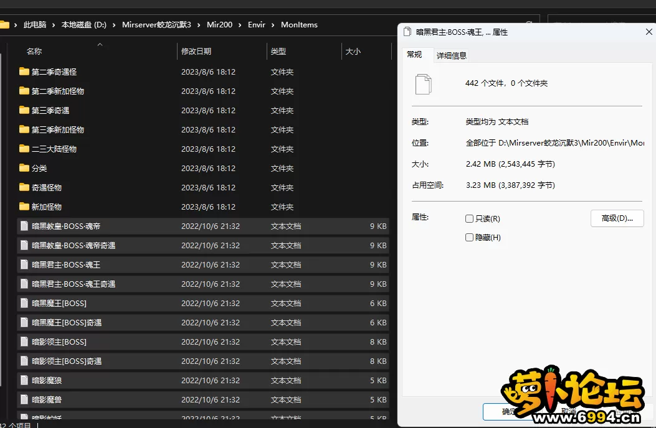The image size is (656, 428).
Task: Toggle the 隐藏(H) hidden checkbox
Action: point(469,238)
